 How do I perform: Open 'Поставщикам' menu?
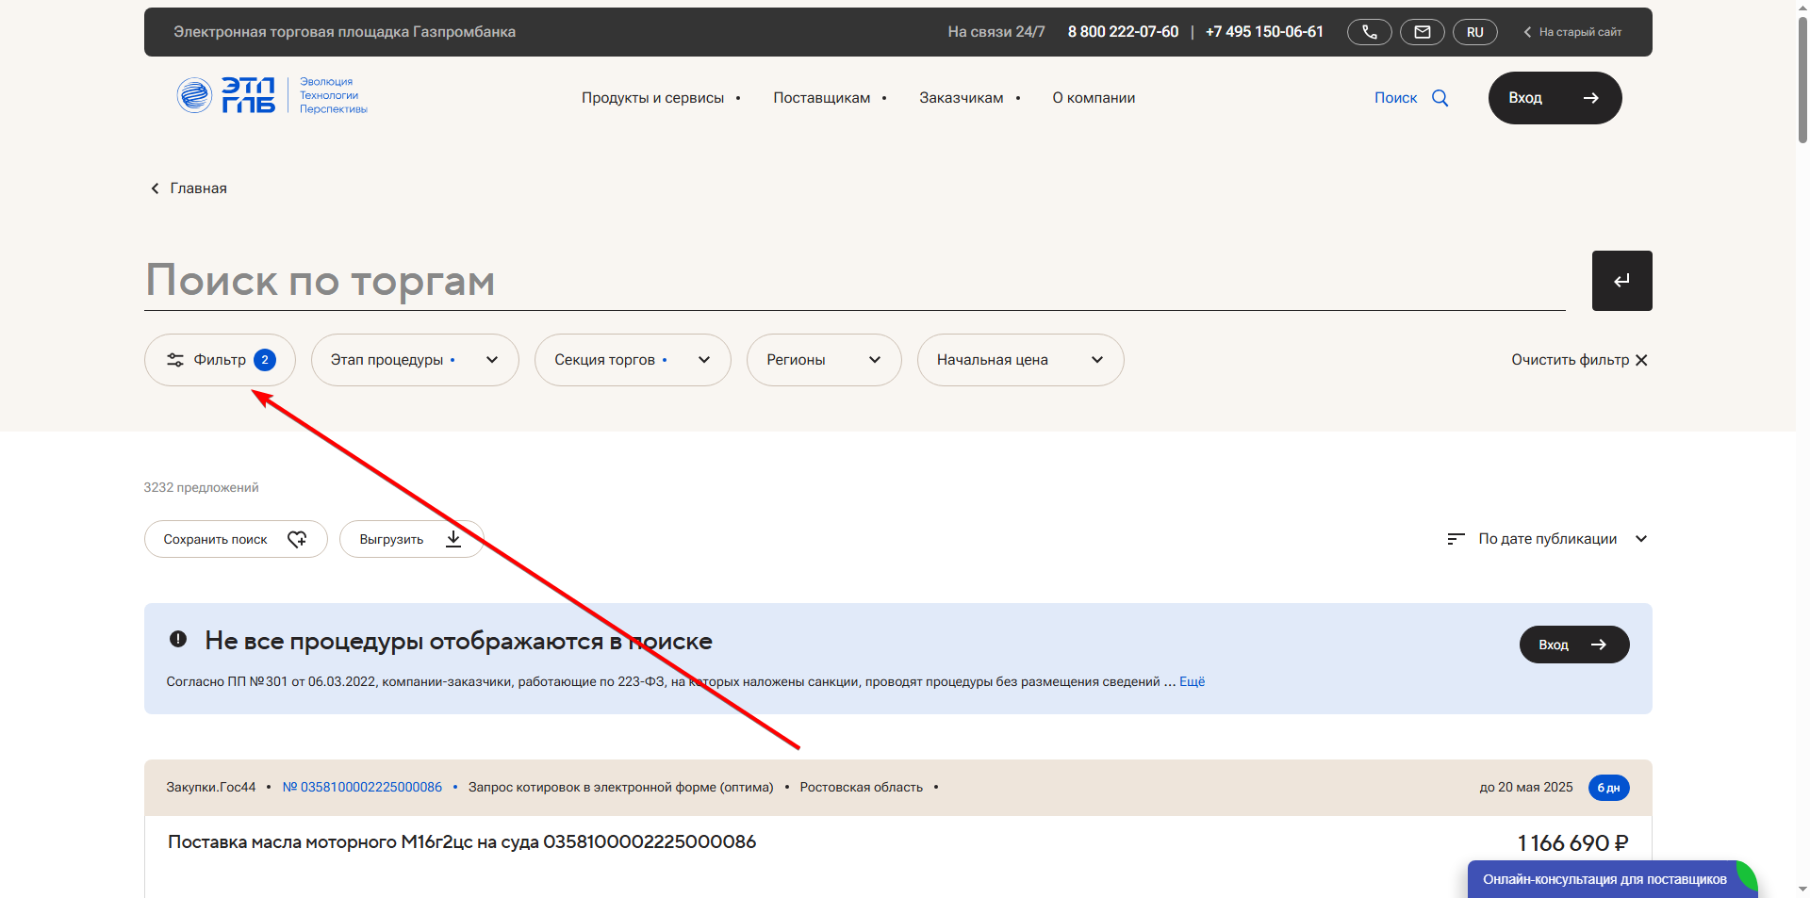822,98
